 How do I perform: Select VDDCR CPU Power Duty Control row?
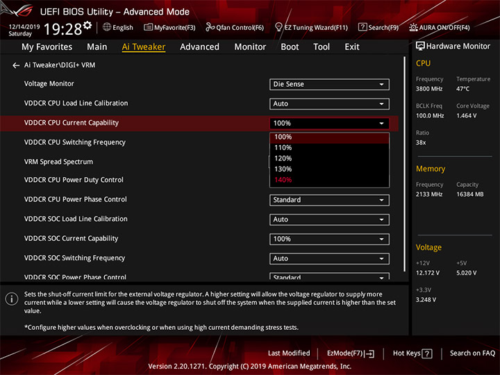pyautogui.click(x=199, y=180)
